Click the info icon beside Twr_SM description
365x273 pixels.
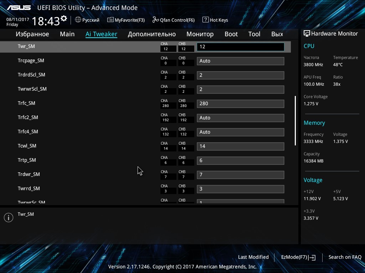[x=9, y=218]
